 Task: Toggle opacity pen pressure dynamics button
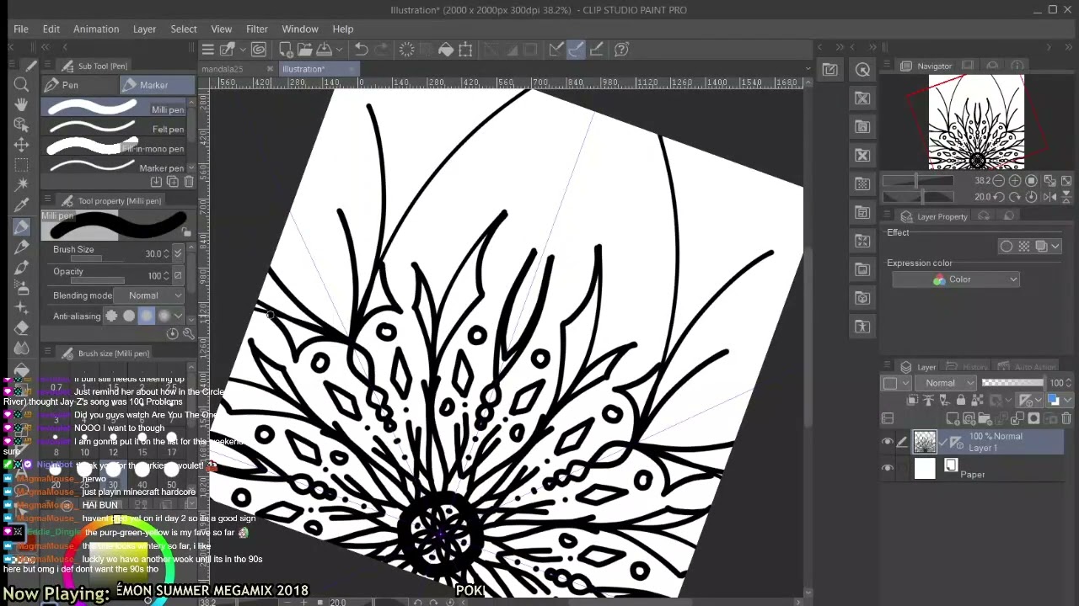point(177,275)
